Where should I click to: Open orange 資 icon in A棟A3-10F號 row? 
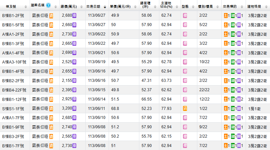pyautogui.click(x=51, y=62)
